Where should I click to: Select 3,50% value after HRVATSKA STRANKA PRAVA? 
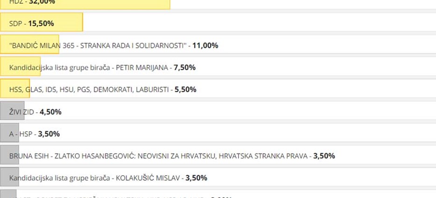coord(324,156)
